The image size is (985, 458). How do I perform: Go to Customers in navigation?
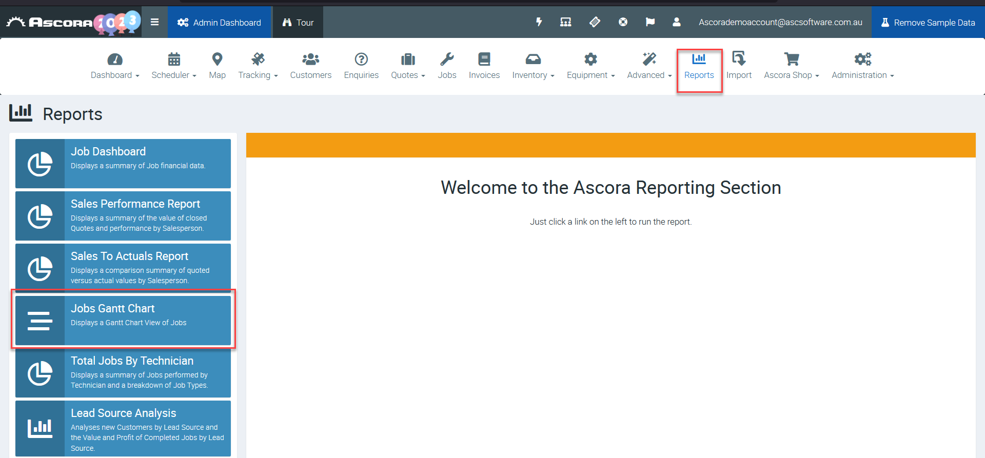(x=310, y=66)
